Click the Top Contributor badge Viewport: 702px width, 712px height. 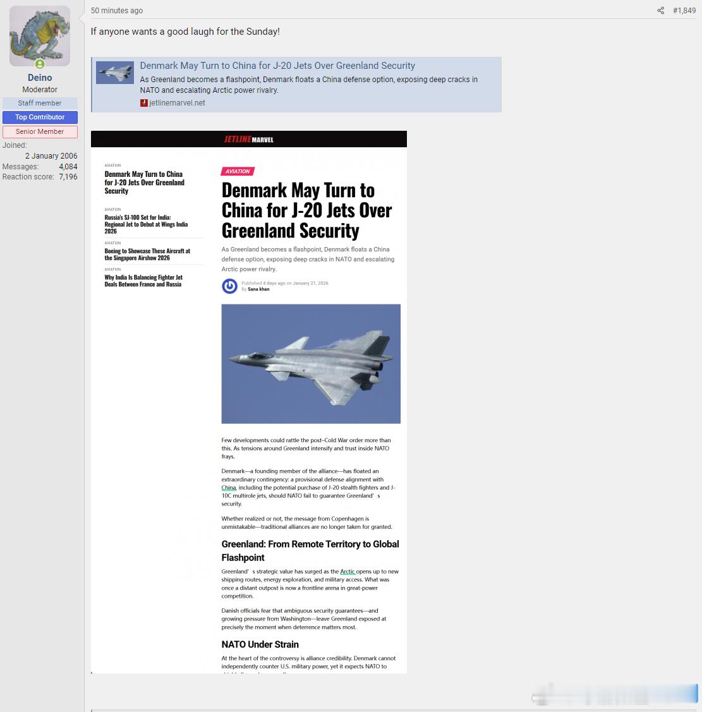coord(40,117)
